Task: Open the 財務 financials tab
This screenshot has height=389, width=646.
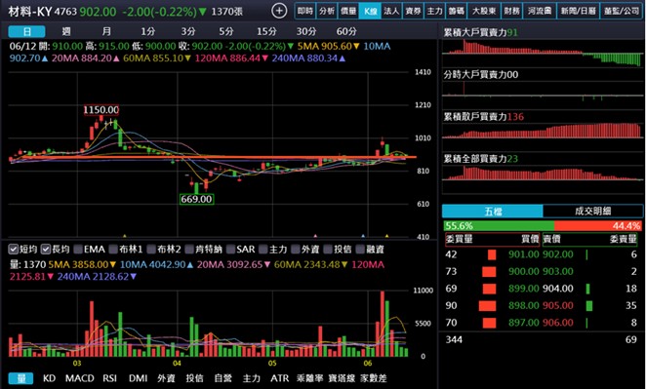Action: click(x=511, y=11)
